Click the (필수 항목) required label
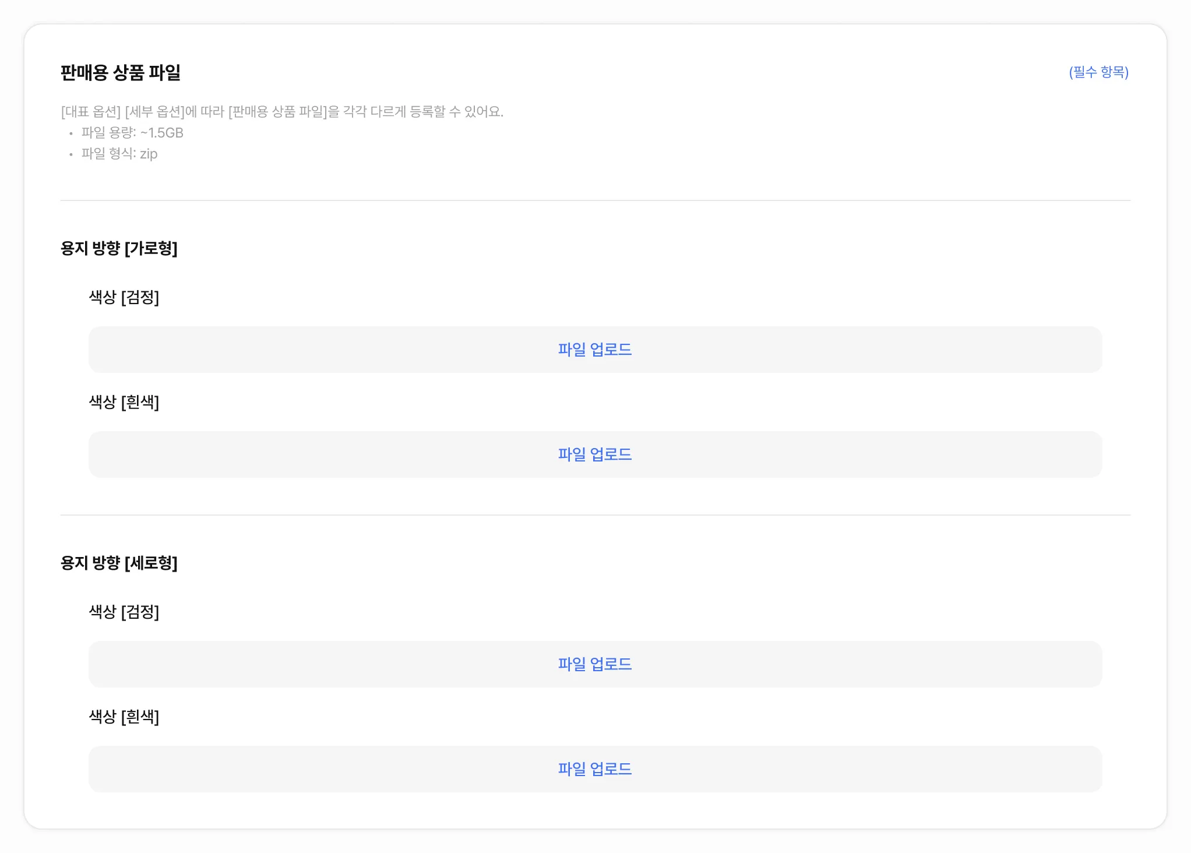The image size is (1191, 853). point(1098,72)
